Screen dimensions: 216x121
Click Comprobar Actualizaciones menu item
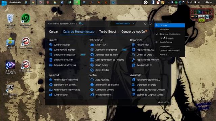[x=169, y=34]
